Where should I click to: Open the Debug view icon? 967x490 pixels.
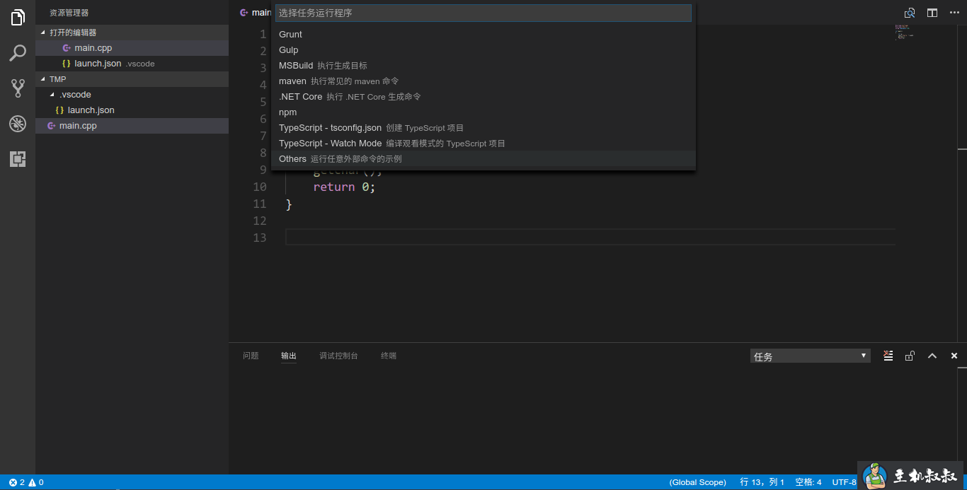[x=18, y=124]
